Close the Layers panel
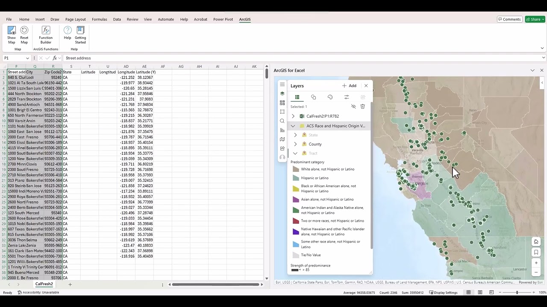The width and height of the screenshot is (547, 307). tap(366, 86)
